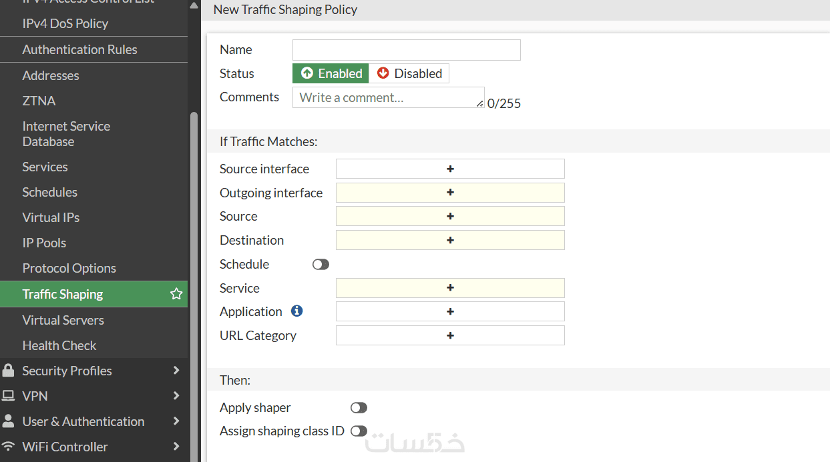Toggle Assign shaping class ID on
This screenshot has height=462, width=830.
[x=359, y=431]
